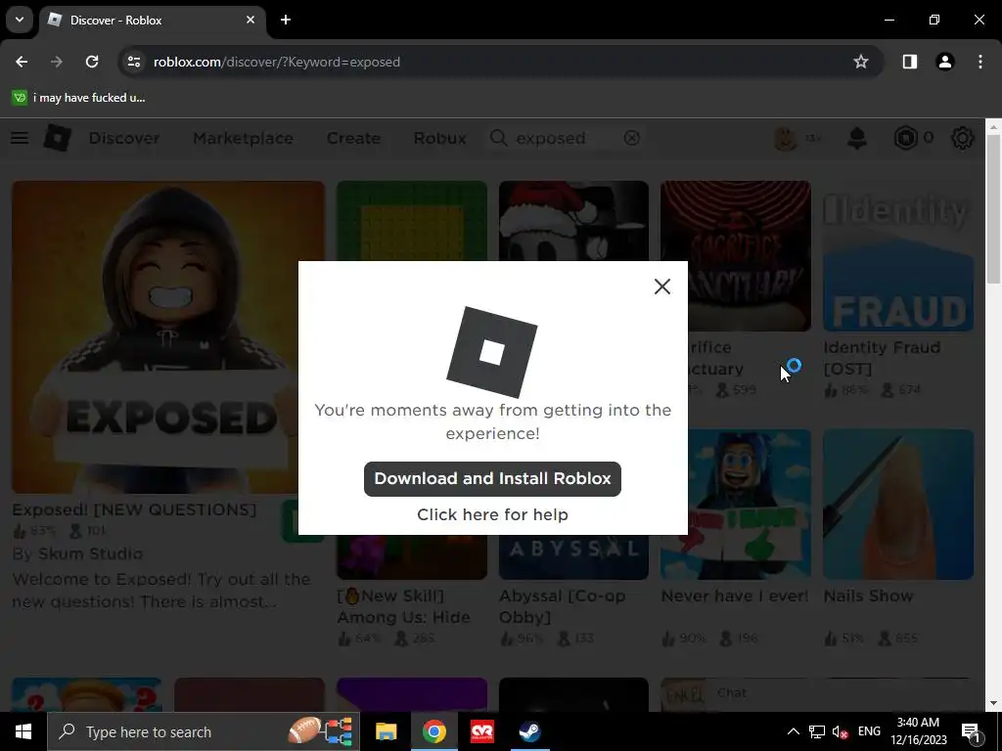Show hidden system tray icons
Image resolution: width=1002 pixels, height=751 pixels.
point(793,731)
